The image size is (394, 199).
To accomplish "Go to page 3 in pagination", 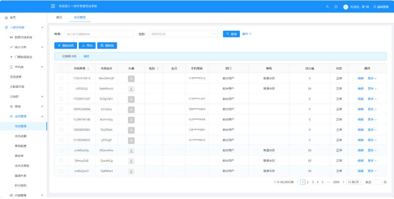I will [313, 182].
